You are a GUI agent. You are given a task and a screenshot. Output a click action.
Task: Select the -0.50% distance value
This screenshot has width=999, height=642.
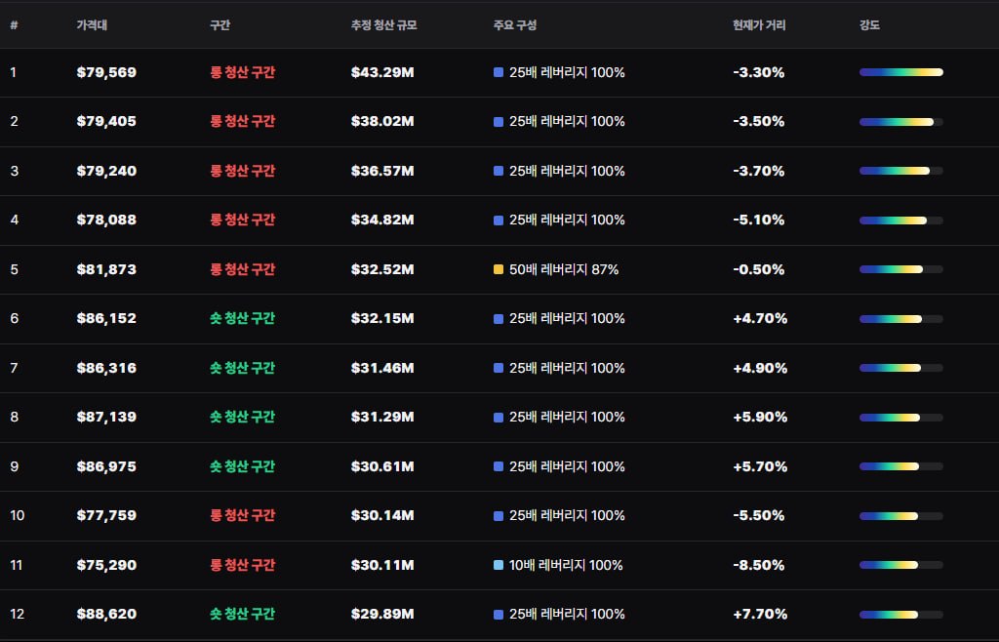click(759, 269)
